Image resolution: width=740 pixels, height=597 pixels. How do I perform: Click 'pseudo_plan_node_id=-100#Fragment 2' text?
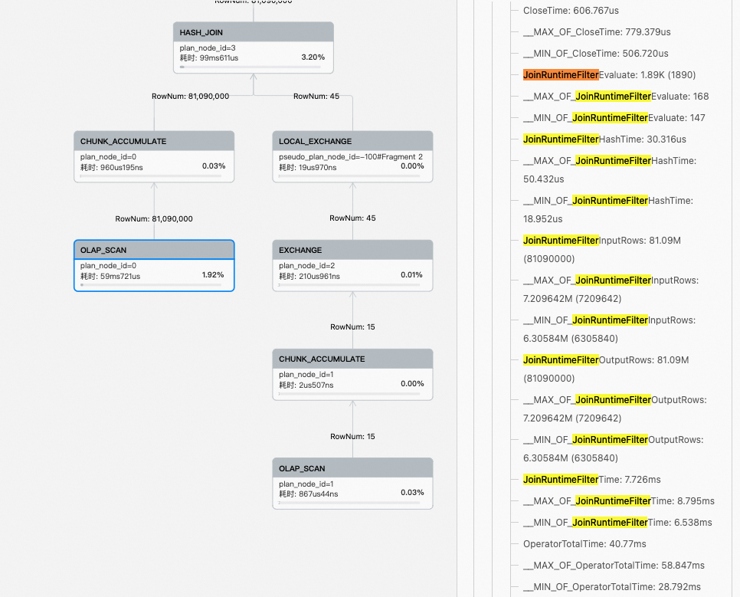tap(351, 157)
